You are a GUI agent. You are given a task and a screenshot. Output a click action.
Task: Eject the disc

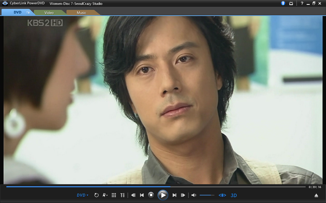[316, 195]
